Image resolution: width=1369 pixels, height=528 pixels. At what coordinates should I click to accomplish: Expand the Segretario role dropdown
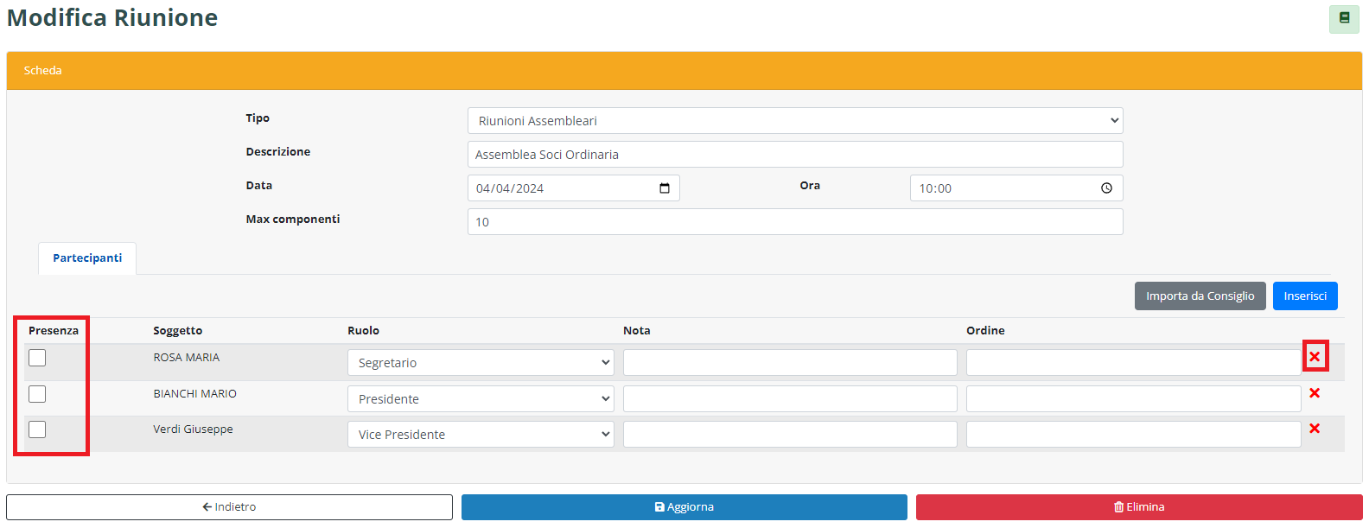pyautogui.click(x=481, y=363)
